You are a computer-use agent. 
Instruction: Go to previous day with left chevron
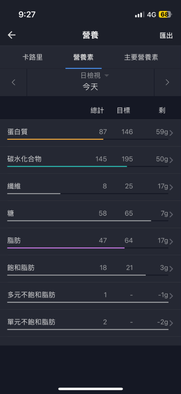[x=13, y=82]
